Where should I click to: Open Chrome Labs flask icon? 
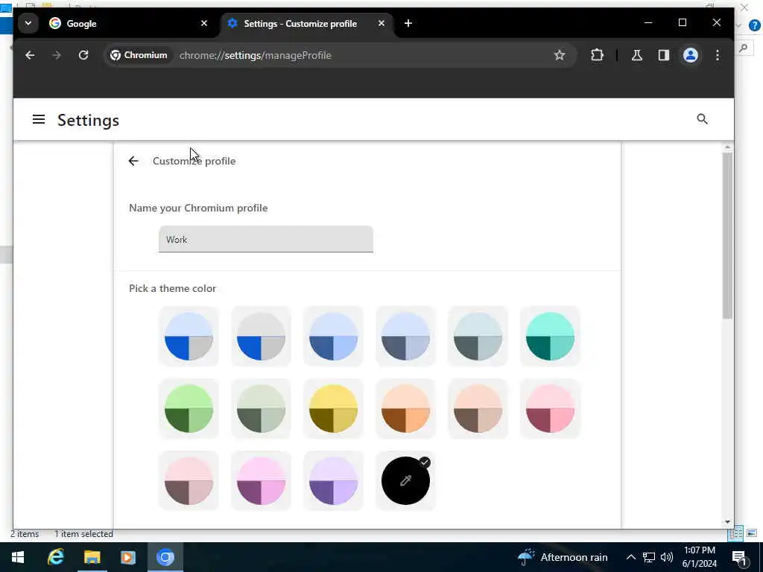click(x=636, y=55)
